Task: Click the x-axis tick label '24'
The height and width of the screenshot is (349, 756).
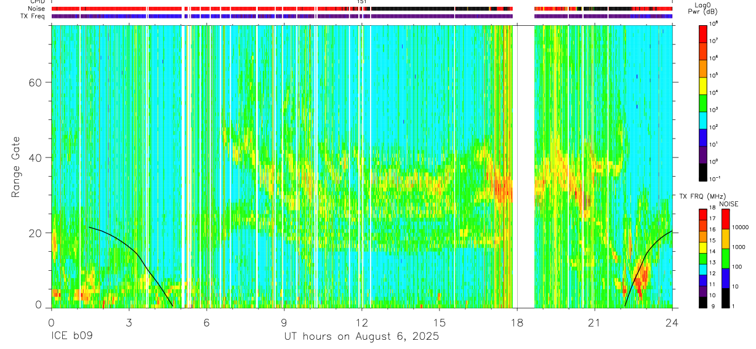Action: pos(672,322)
